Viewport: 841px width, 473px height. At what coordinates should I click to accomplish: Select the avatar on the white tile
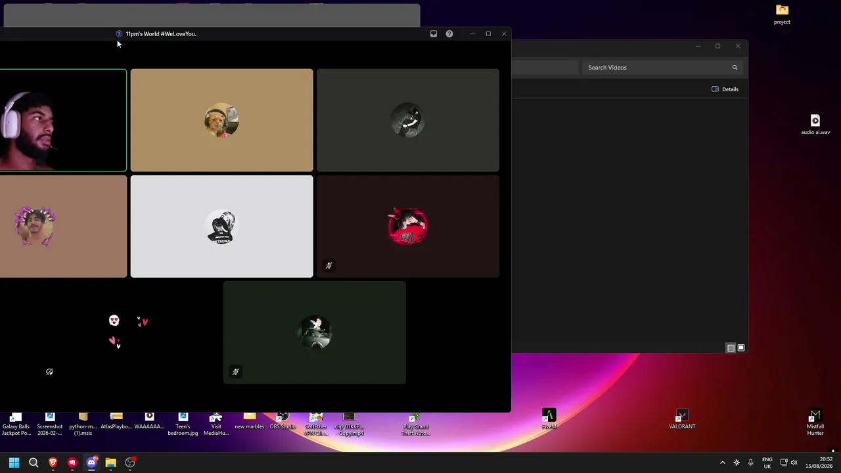tap(222, 227)
